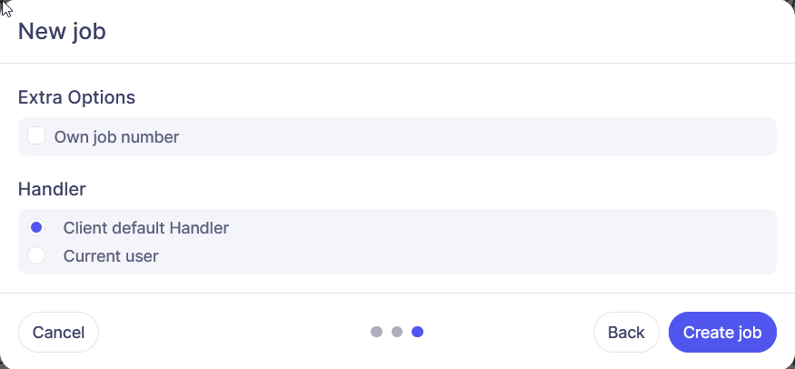Enable the Own job number checkbox
795x369 pixels.
[x=36, y=136]
